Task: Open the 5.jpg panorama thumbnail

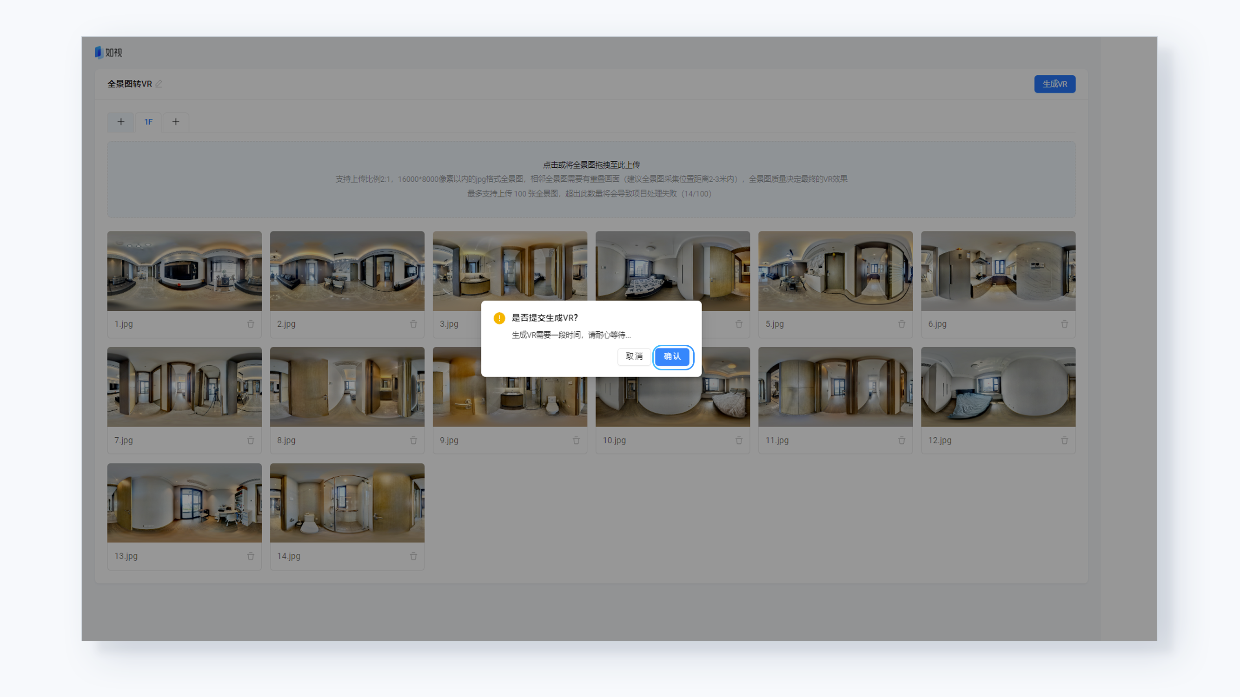Action: [x=835, y=271]
